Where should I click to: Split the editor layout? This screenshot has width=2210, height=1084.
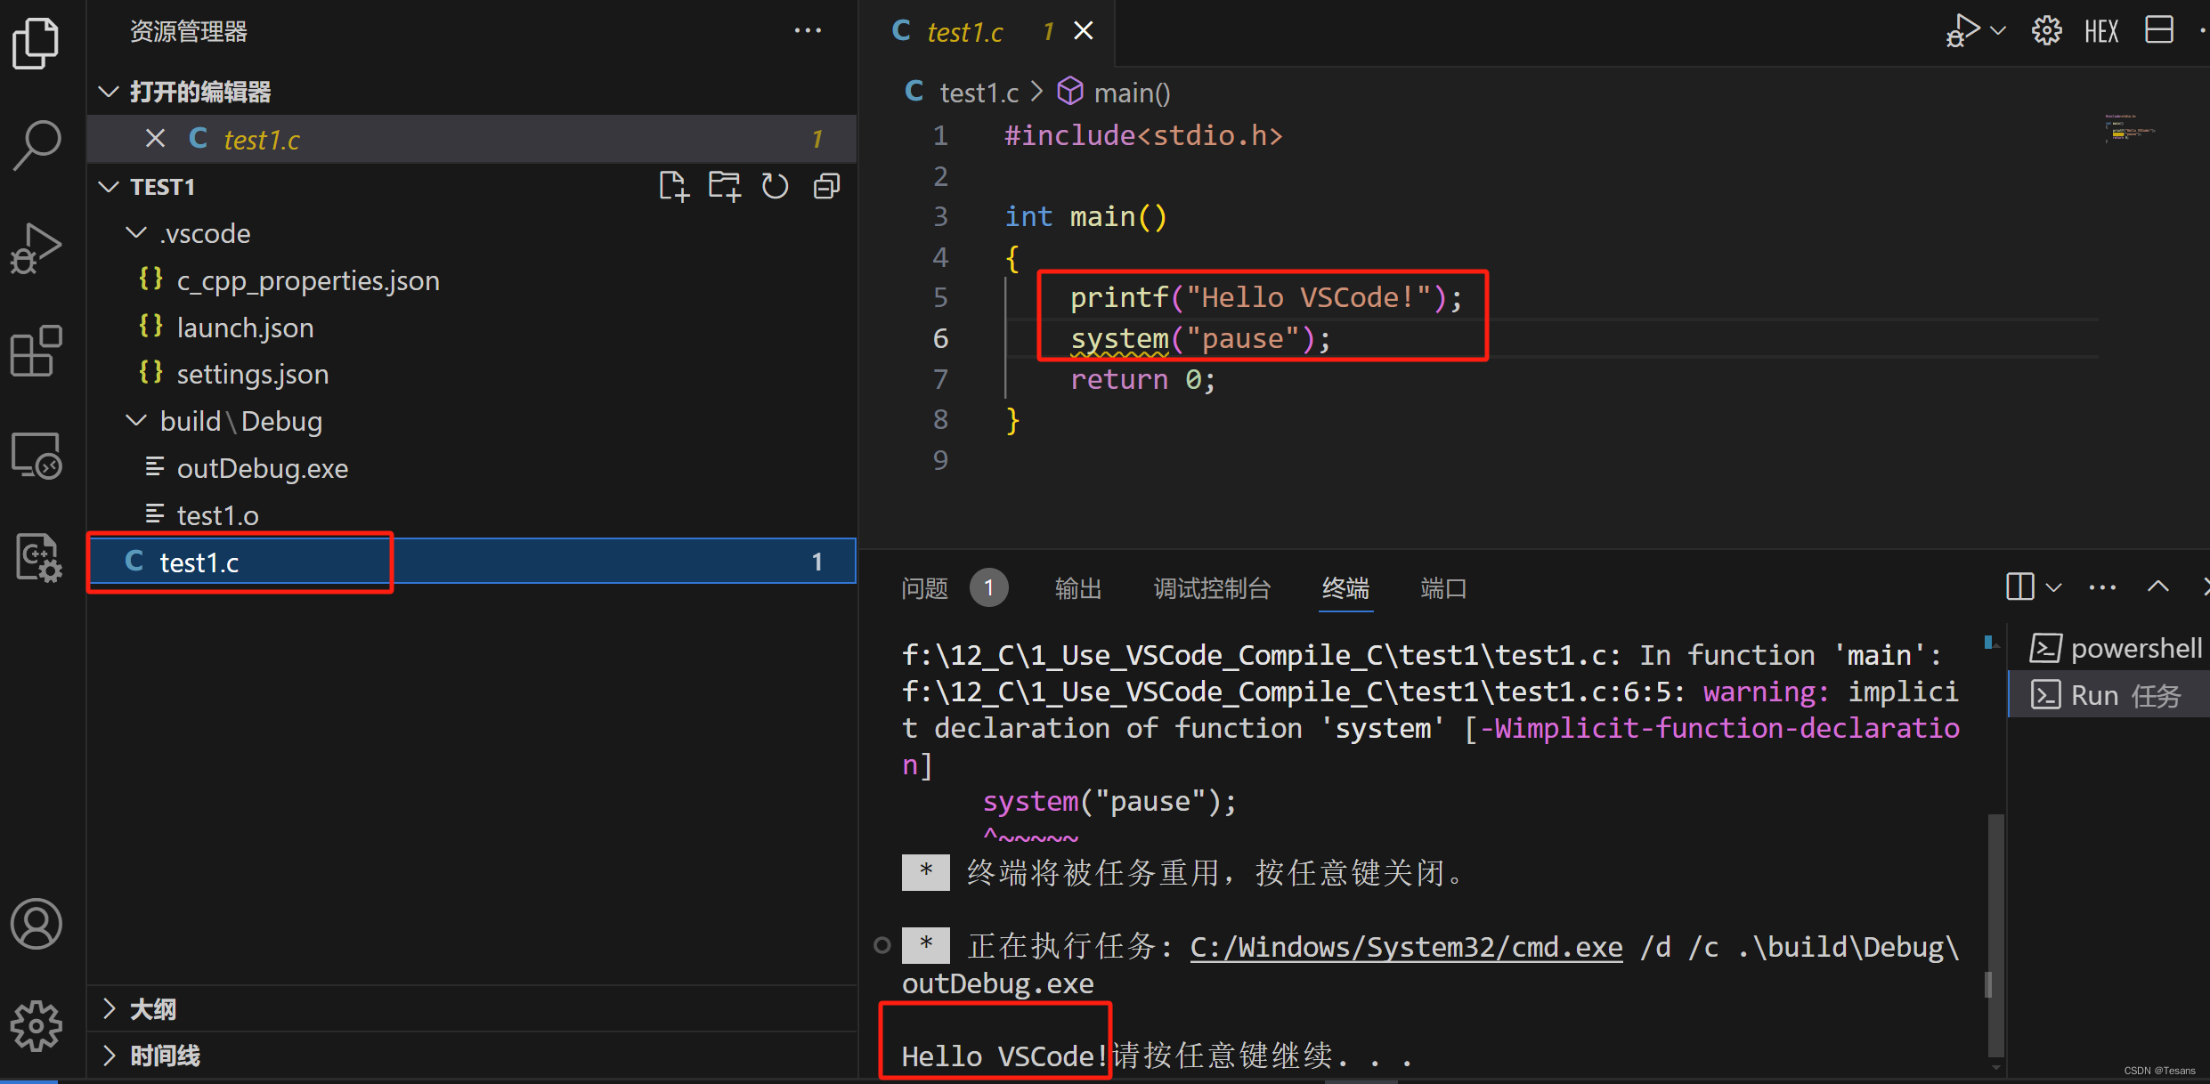(2159, 31)
